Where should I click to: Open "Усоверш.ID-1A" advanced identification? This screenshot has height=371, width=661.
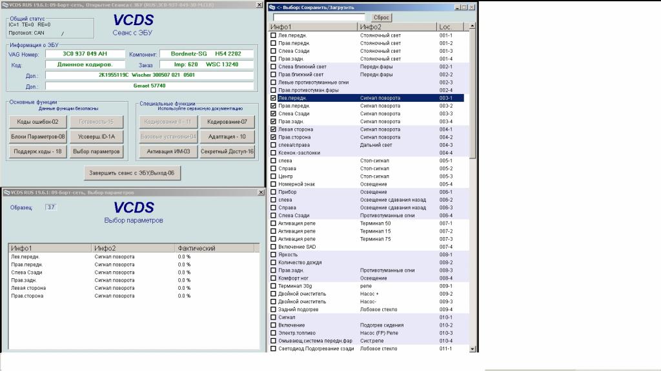[x=96, y=137]
